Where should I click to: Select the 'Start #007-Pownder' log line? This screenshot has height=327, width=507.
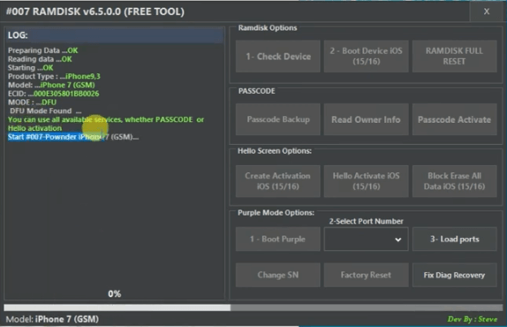[73, 137]
